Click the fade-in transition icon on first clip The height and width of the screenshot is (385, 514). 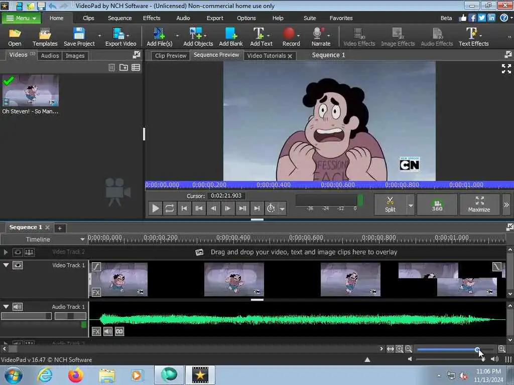96,267
